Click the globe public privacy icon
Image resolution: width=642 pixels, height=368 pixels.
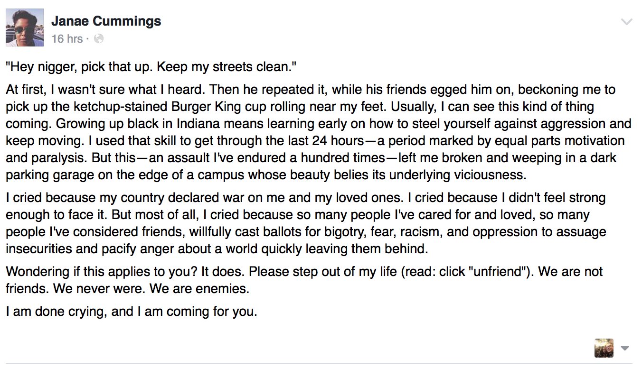point(99,39)
